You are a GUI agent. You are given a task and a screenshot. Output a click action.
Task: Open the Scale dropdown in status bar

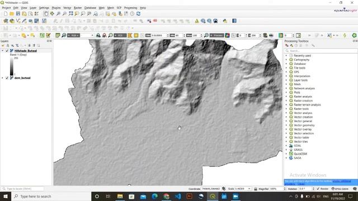point(249,189)
